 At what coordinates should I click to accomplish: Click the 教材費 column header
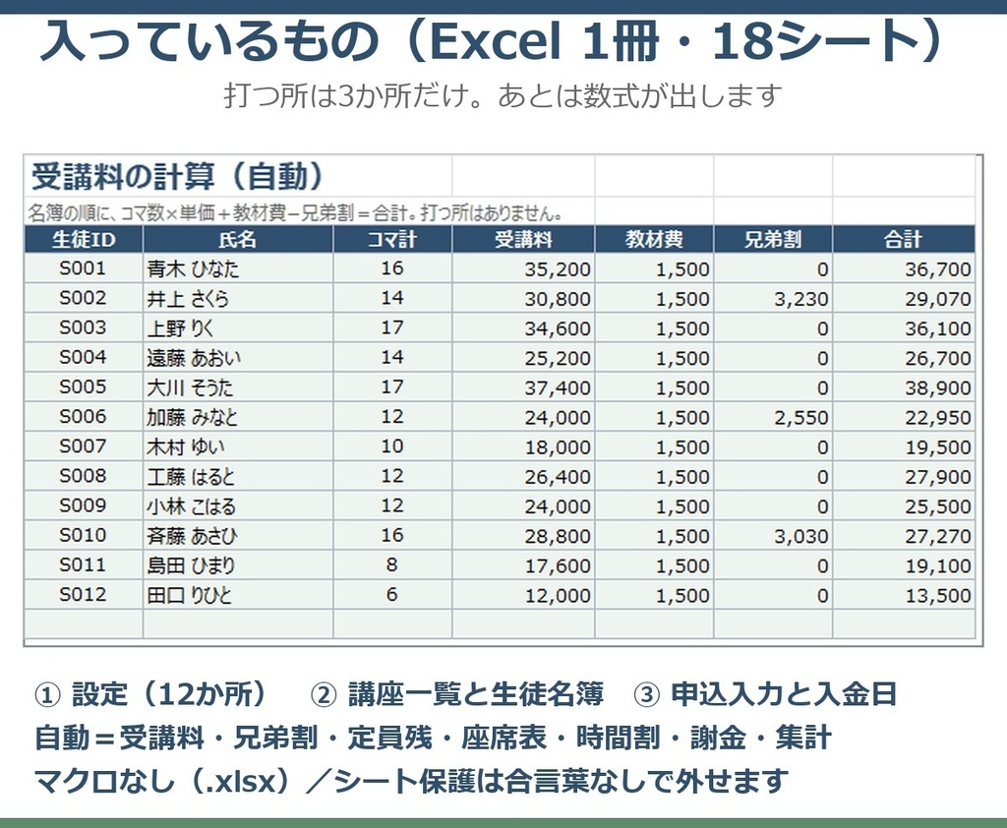(x=654, y=240)
